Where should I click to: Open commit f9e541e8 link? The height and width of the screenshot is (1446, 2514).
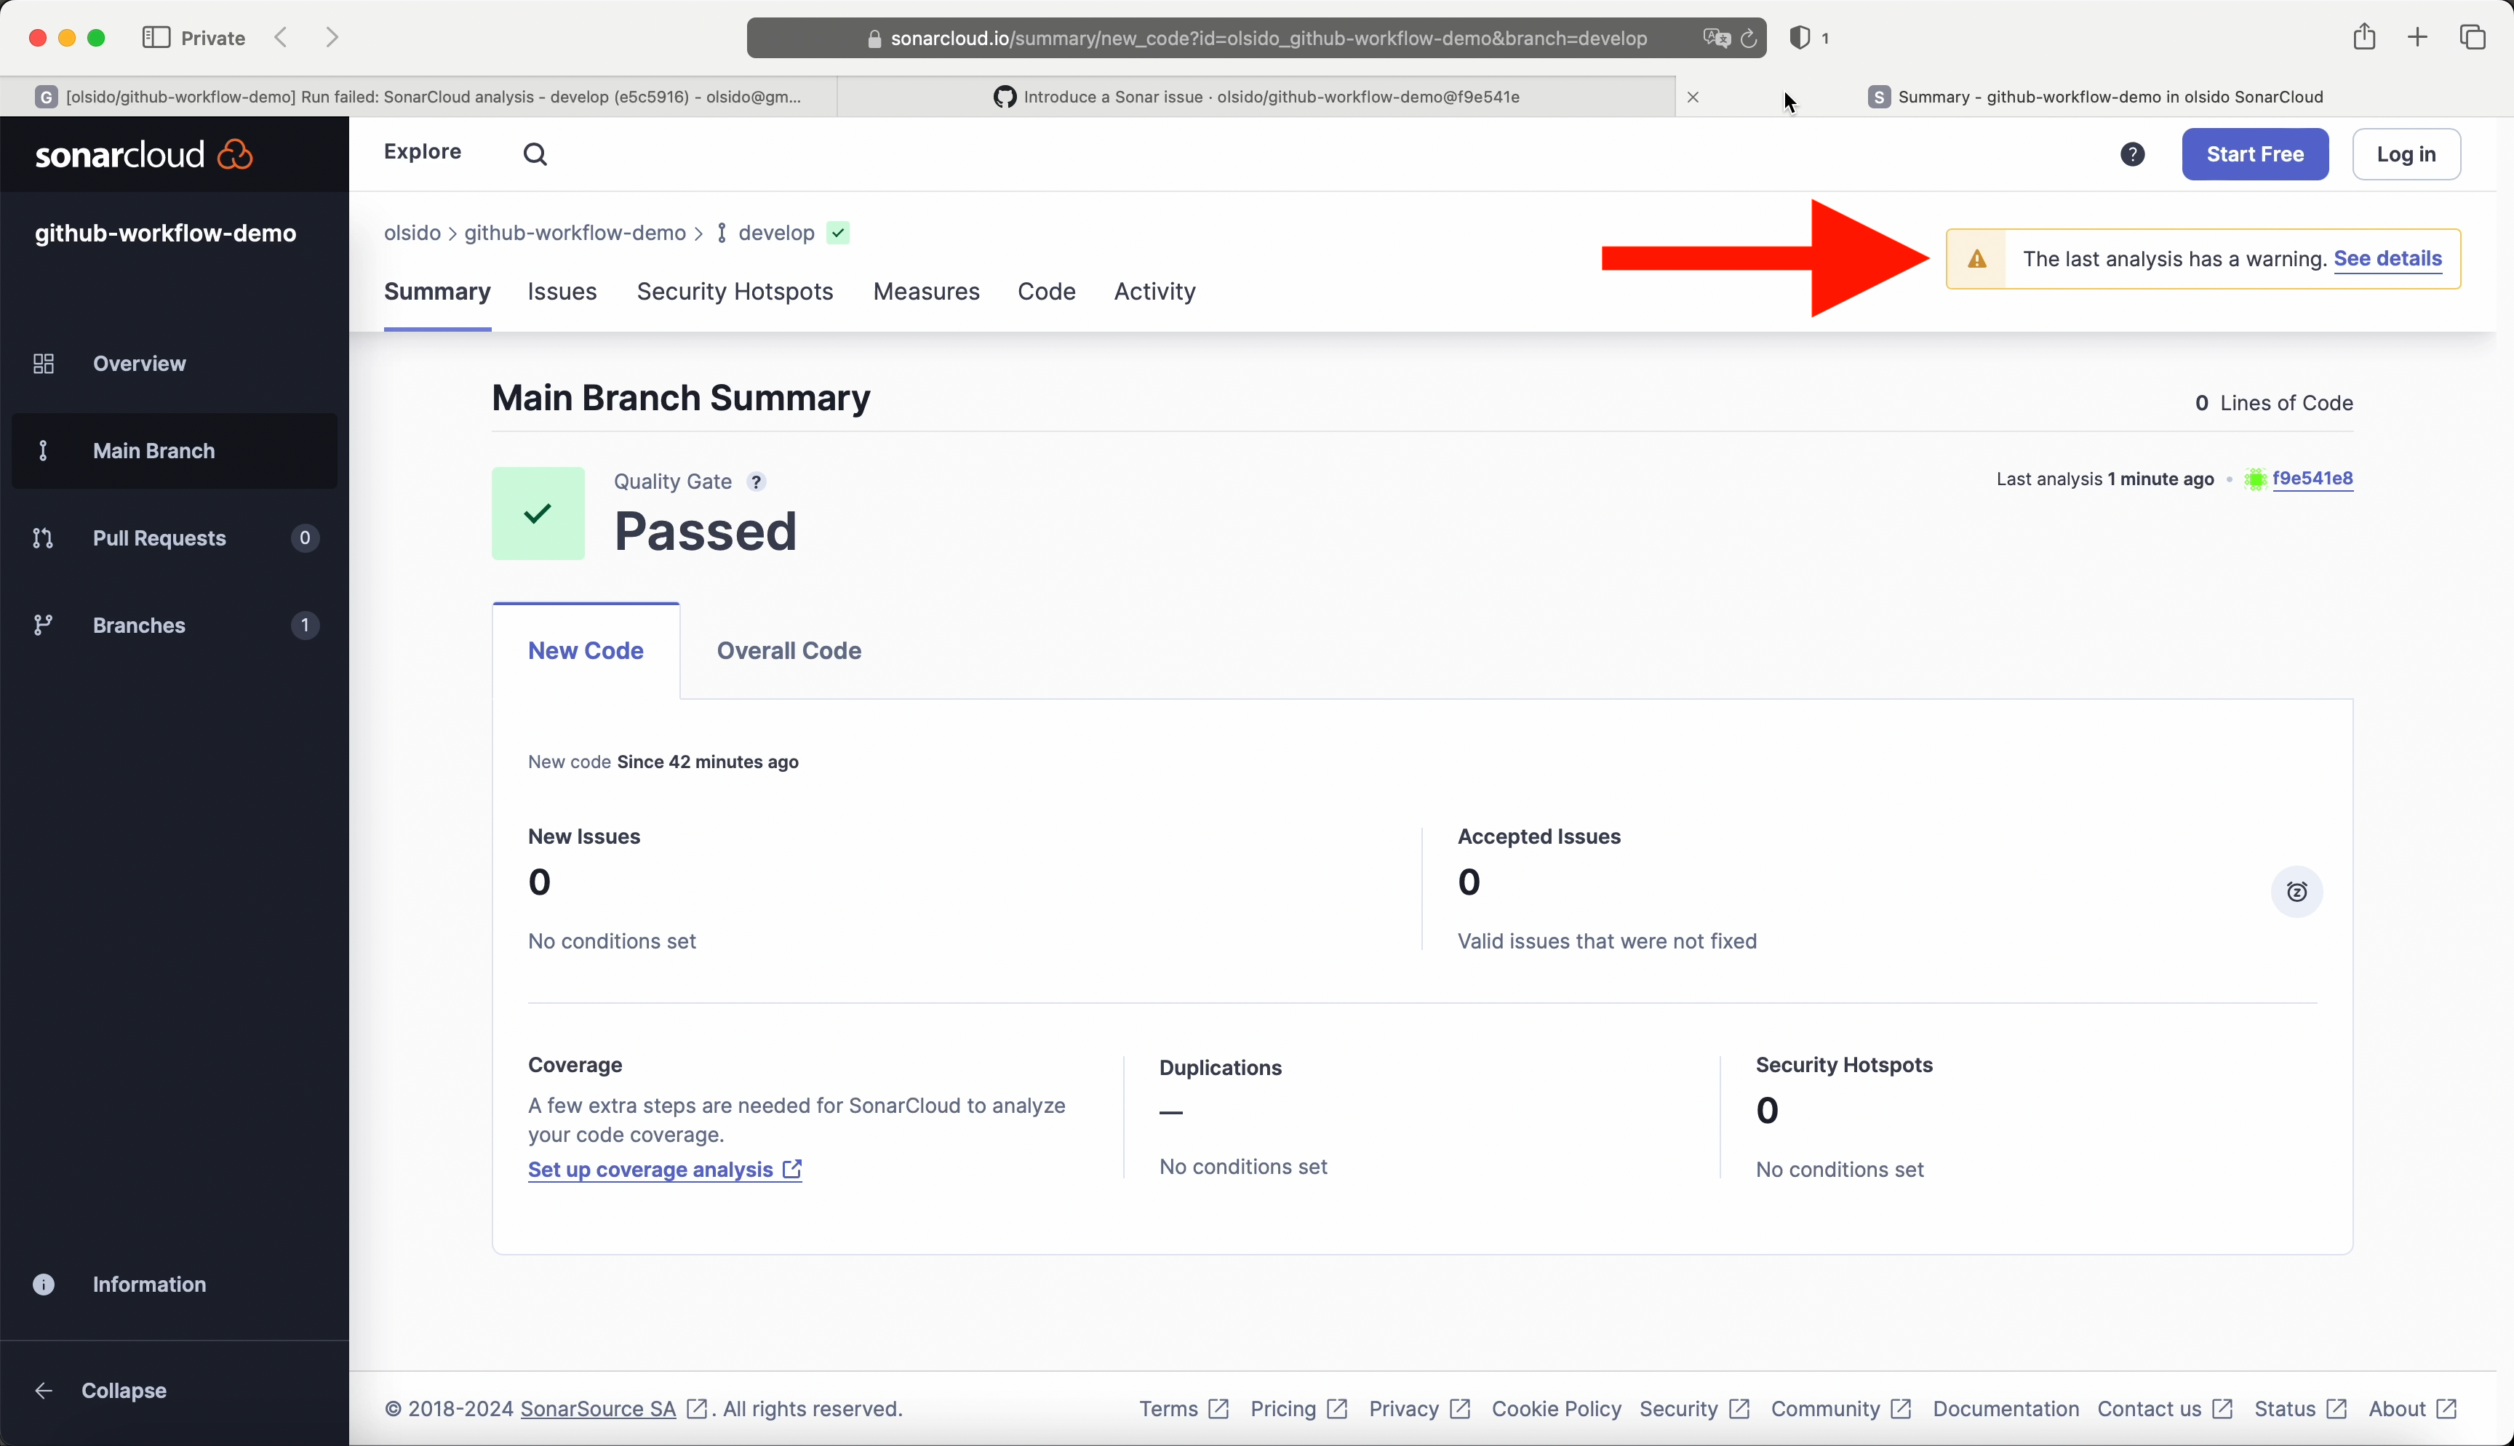[x=2313, y=479]
